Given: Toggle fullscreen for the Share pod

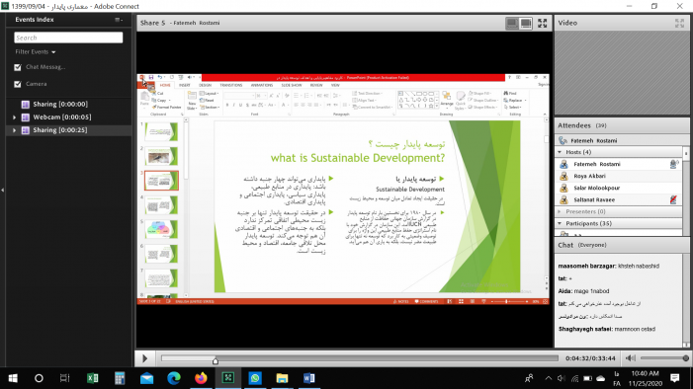Looking at the screenshot, I should click(x=543, y=23).
